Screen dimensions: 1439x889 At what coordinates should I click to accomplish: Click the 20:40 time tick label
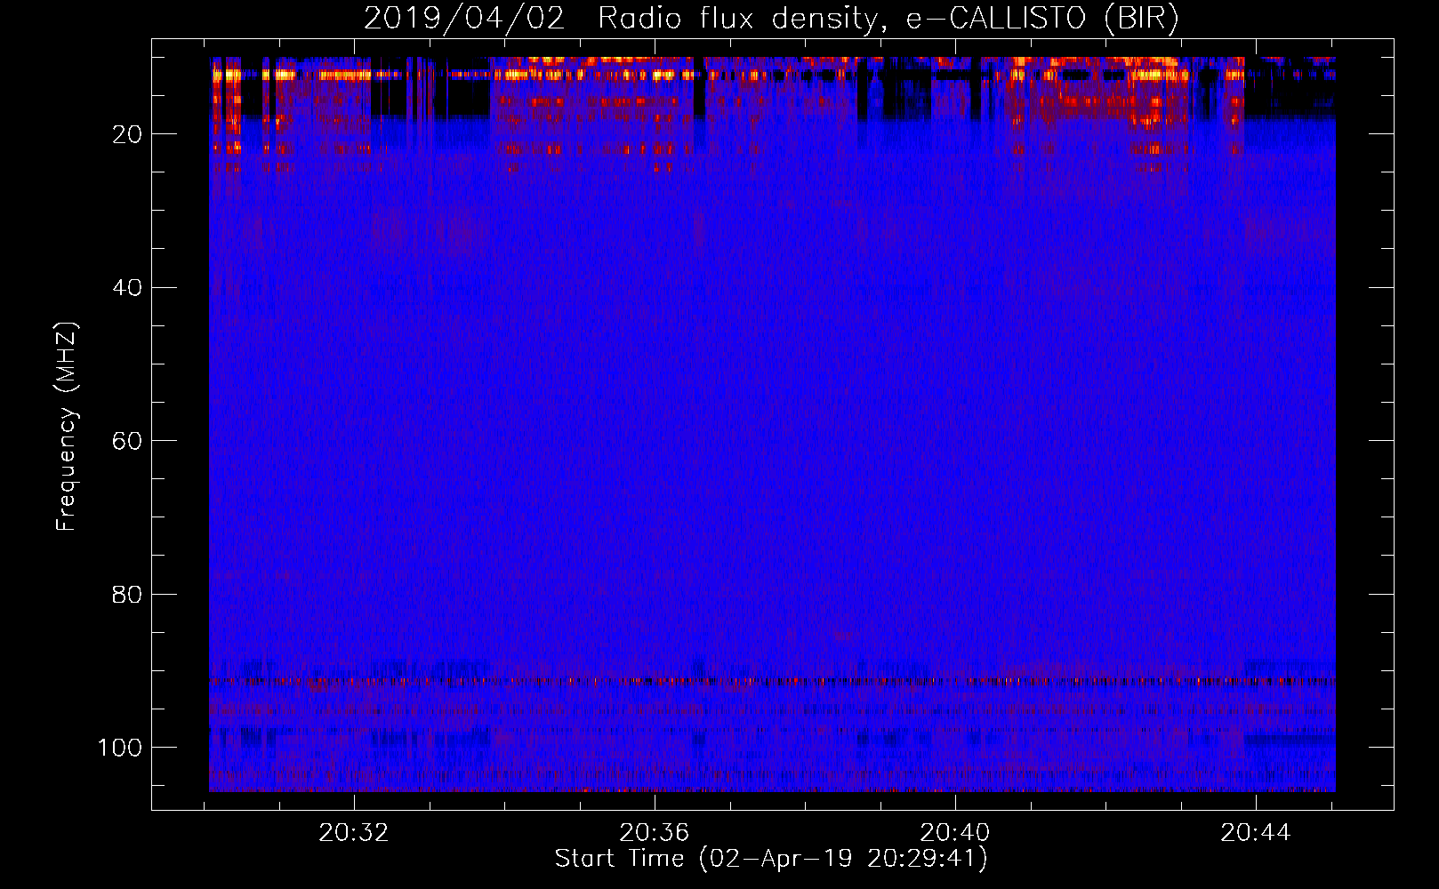[955, 833]
